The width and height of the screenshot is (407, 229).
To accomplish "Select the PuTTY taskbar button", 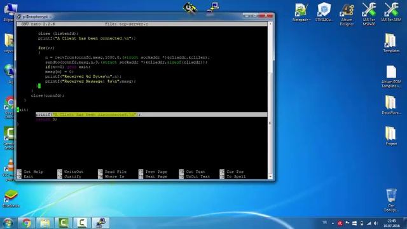I will click(x=100, y=223).
